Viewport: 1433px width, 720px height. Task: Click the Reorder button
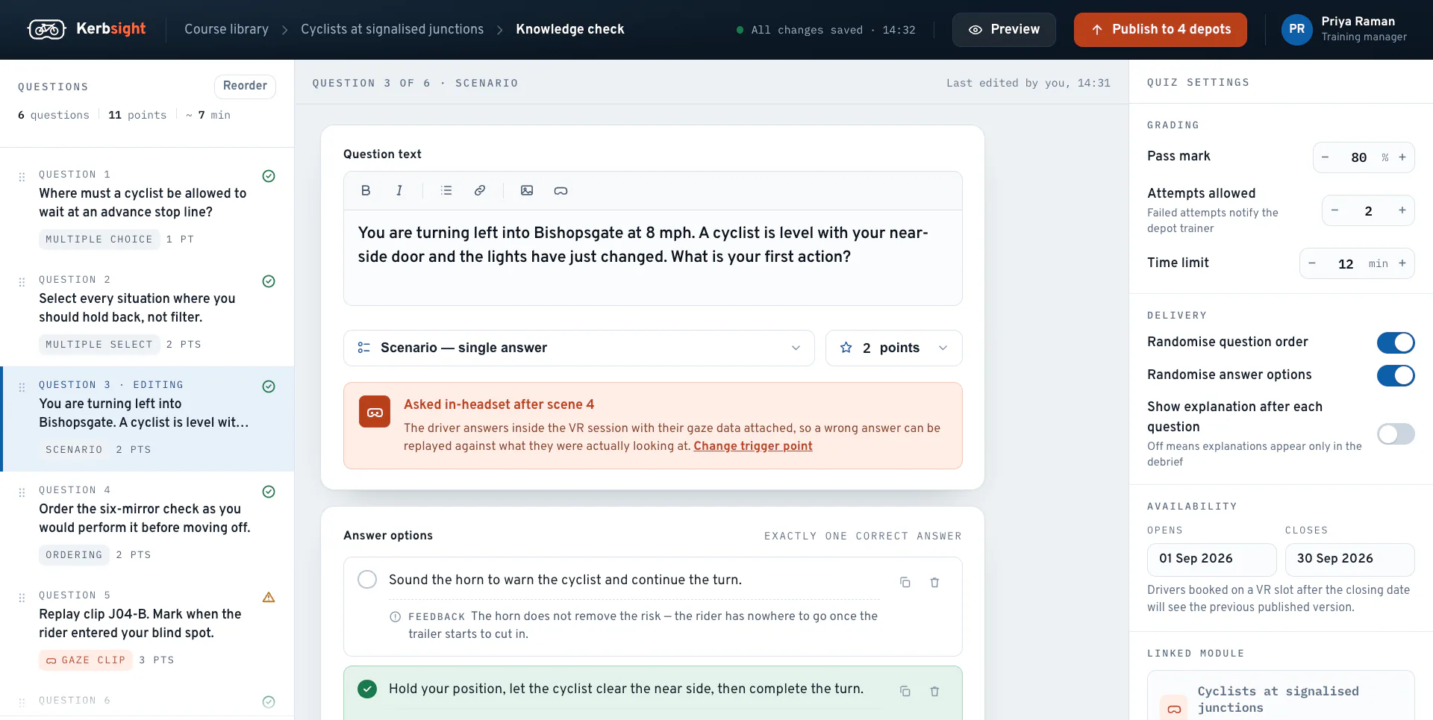[x=245, y=86]
